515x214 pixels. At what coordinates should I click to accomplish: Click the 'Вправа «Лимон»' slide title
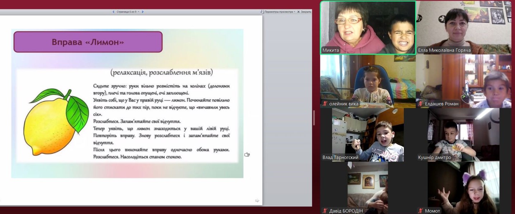pos(88,42)
